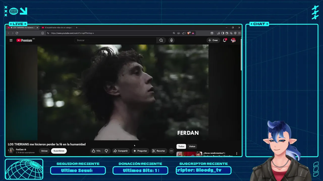This screenshot has width=323, height=181.
Task: Switch to LOS THERIANS browser tab
Action: click(23, 27)
